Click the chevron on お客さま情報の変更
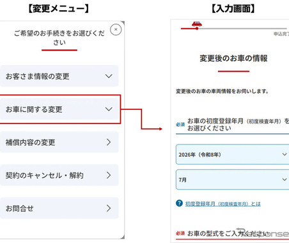The image size is (289, 243). pyautogui.click(x=109, y=76)
